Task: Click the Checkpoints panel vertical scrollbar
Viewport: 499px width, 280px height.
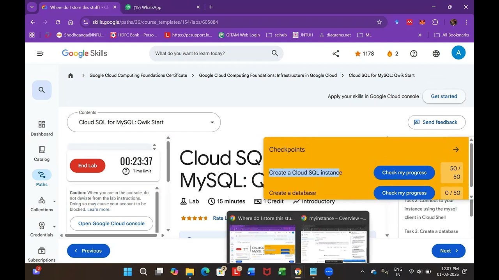Action: pos(471,165)
